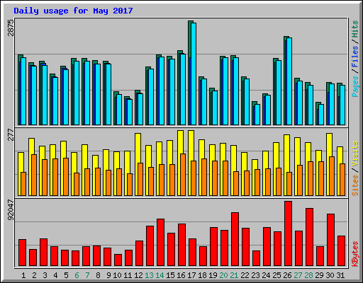Click the 2875 axis value
The image size is (363, 283).
click(11, 28)
